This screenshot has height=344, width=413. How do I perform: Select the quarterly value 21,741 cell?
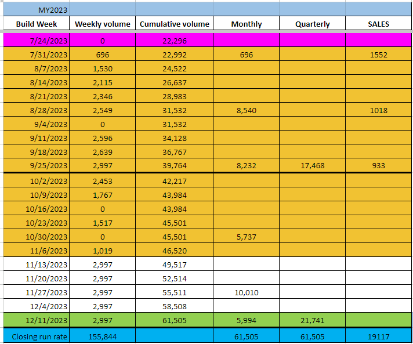pyautogui.click(x=312, y=320)
